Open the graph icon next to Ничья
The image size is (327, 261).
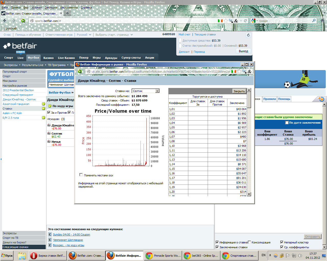(49, 141)
